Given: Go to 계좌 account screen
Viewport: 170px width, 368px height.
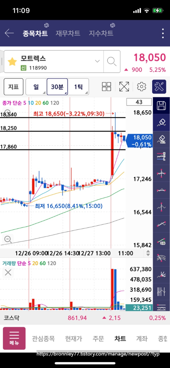Looking at the screenshot, I should coord(142,338).
